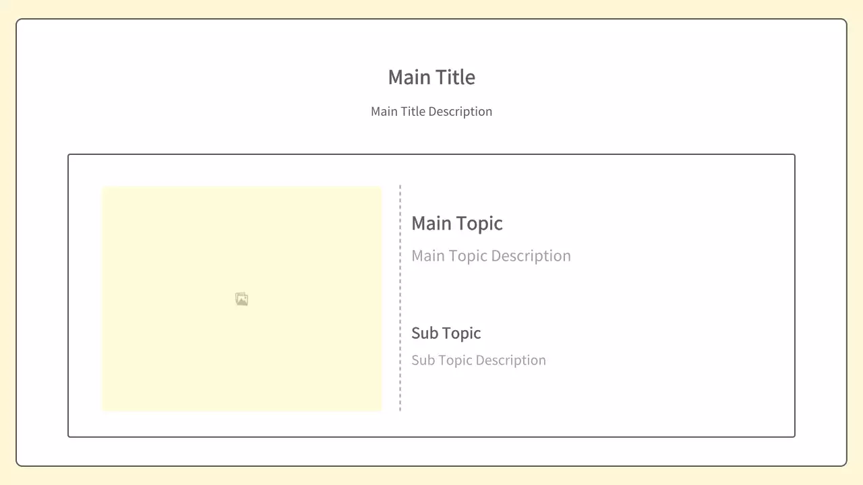863x485 pixels.
Task: Select the Main Topic heading
Action: pyautogui.click(x=457, y=224)
